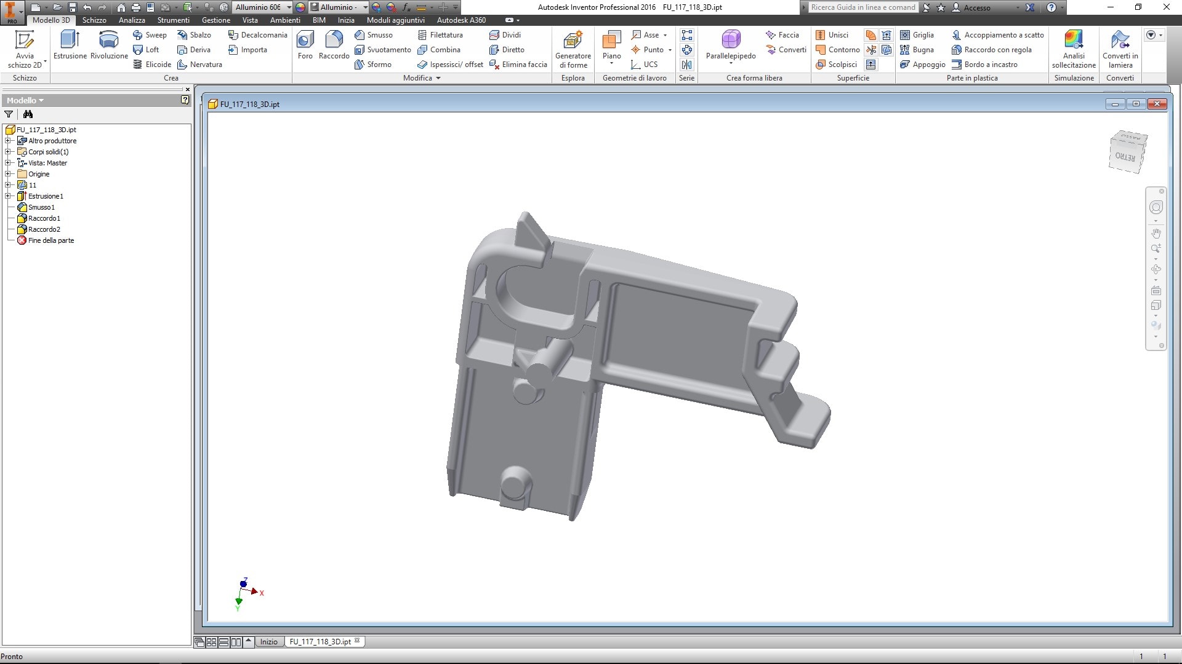
Task: Click the color wheel appearance swatch
Action: point(300,7)
